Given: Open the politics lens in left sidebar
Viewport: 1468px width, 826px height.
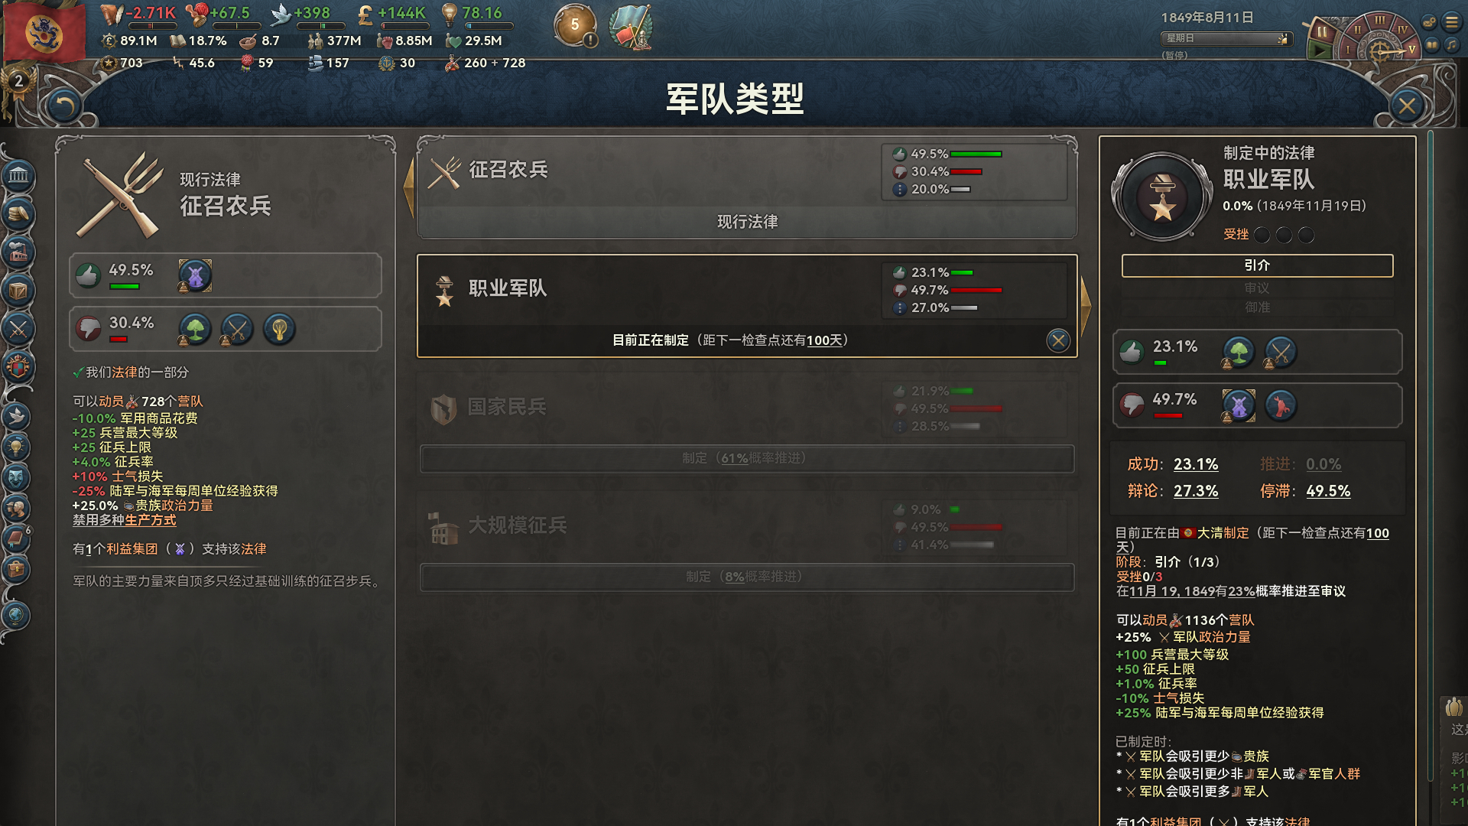Looking at the screenshot, I should pyautogui.click(x=18, y=177).
